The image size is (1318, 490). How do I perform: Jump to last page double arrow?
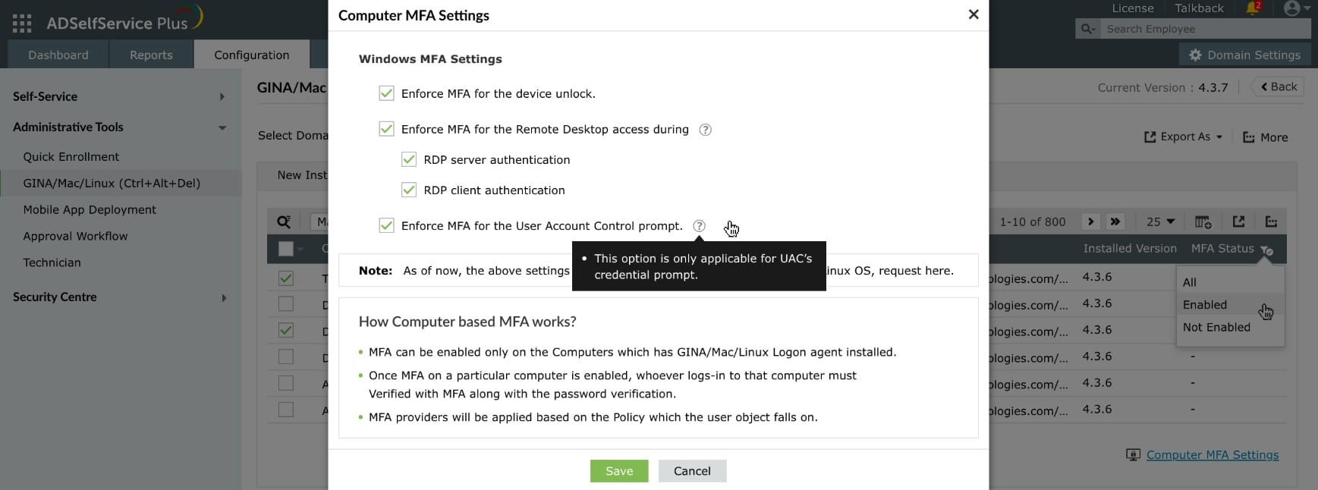click(x=1115, y=221)
